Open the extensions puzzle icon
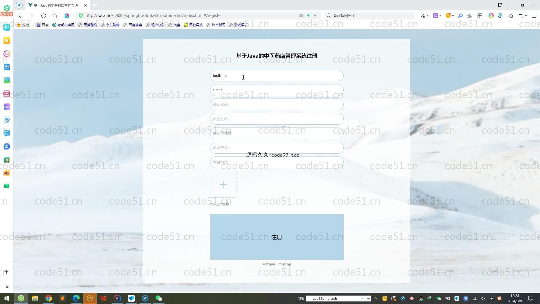 [x=469, y=16]
